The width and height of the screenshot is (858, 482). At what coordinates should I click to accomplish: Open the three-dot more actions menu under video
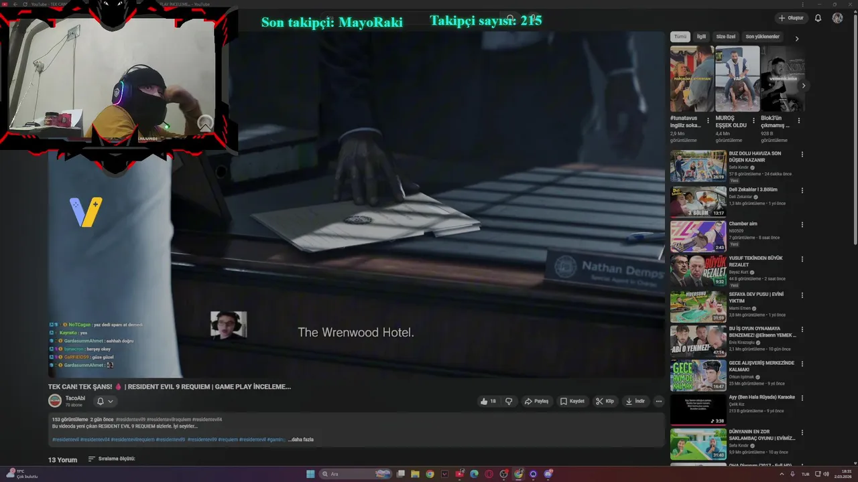659,401
